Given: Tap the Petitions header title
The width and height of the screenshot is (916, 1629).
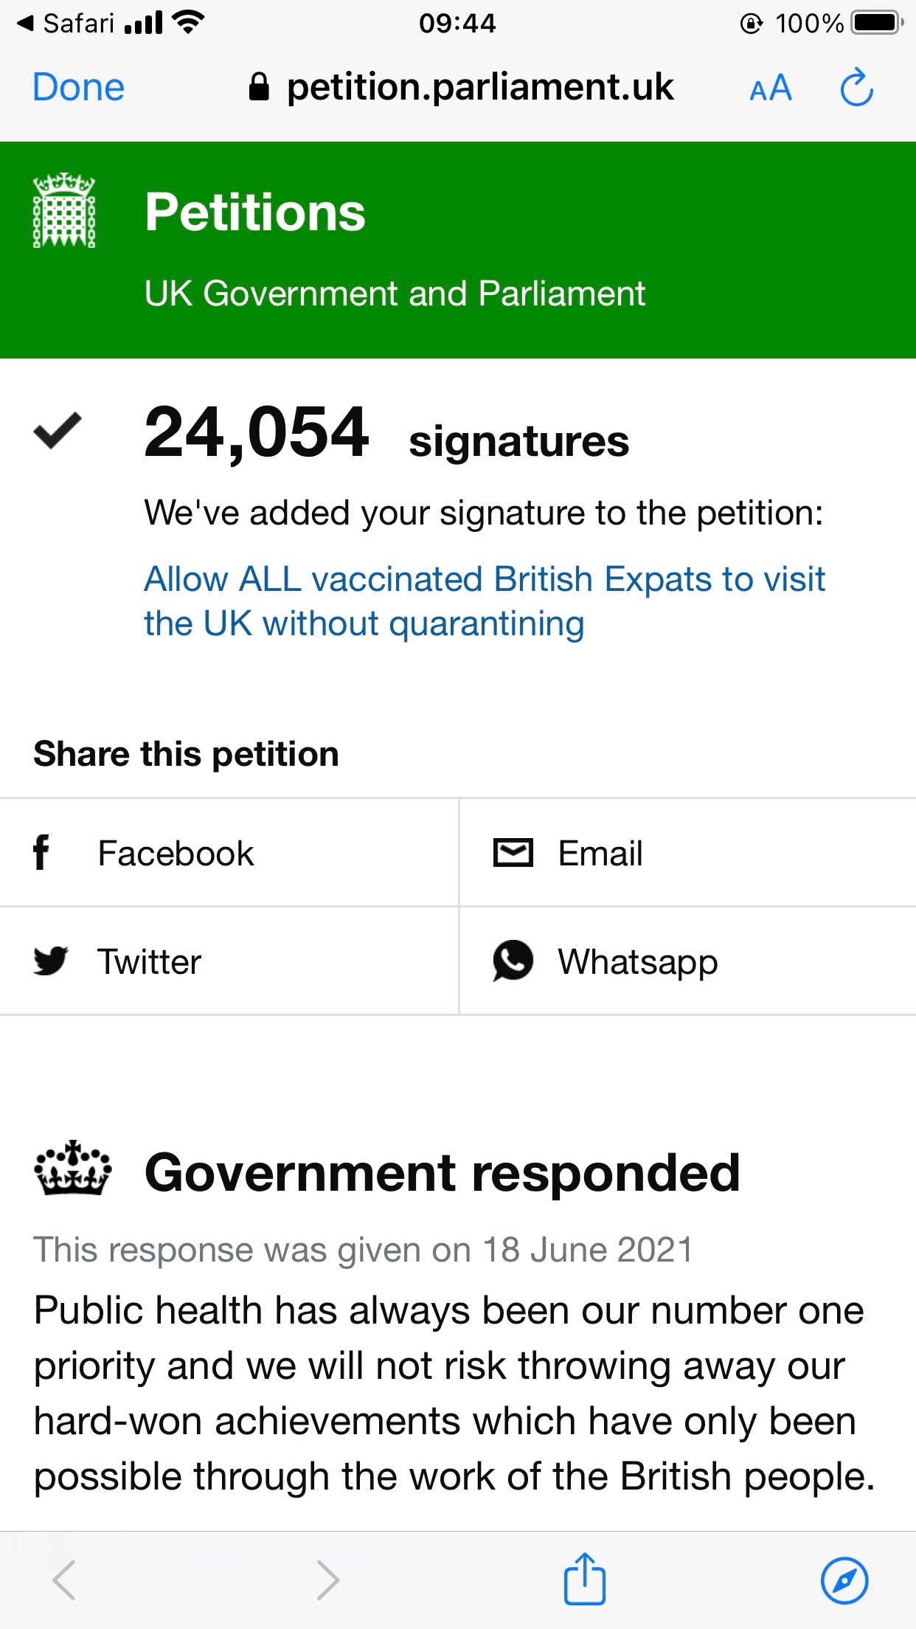Looking at the screenshot, I should 255,212.
